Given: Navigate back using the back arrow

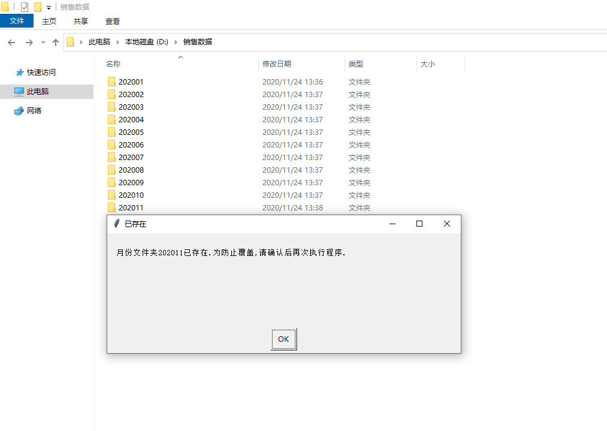Looking at the screenshot, I should click(11, 42).
